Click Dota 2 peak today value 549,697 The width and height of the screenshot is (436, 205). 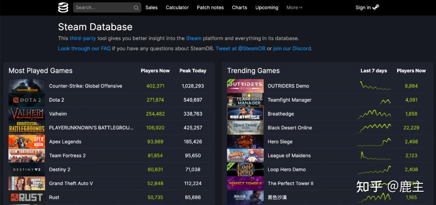click(193, 100)
